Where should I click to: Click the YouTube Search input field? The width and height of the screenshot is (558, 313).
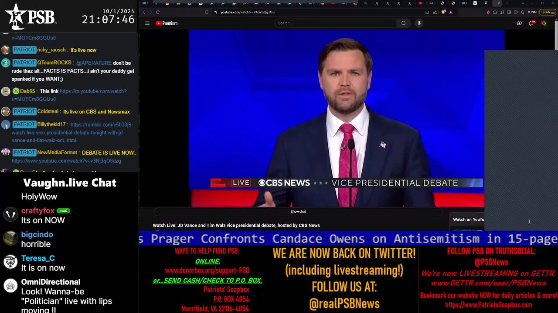pos(336,23)
